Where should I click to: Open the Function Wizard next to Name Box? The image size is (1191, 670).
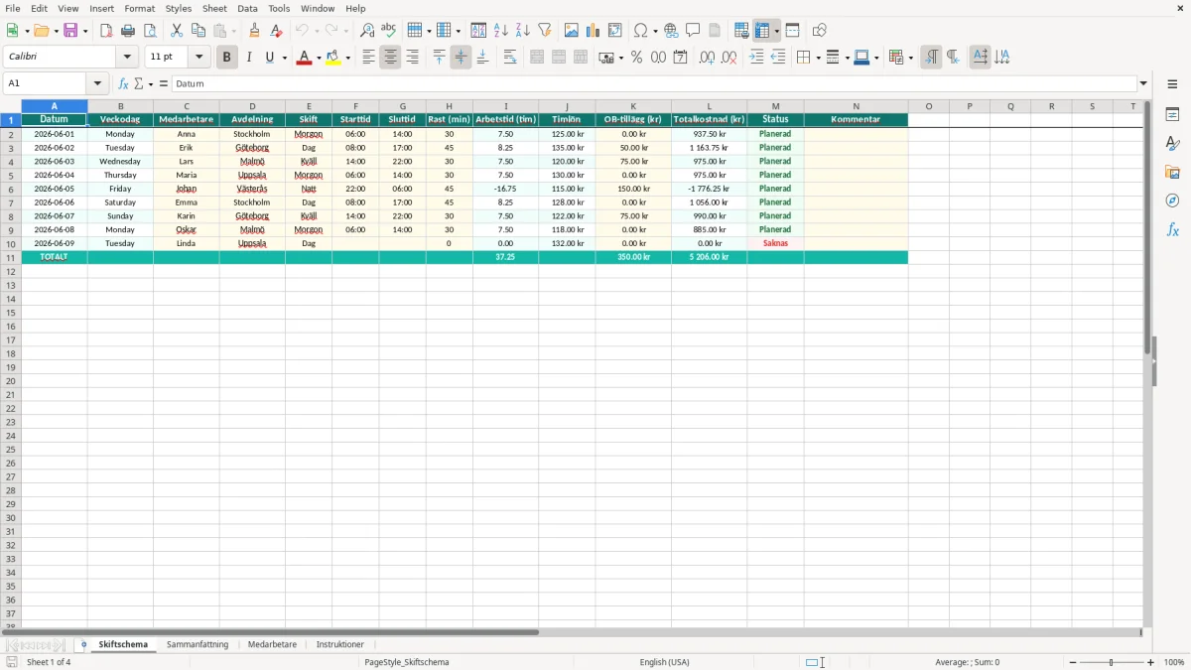coord(124,84)
